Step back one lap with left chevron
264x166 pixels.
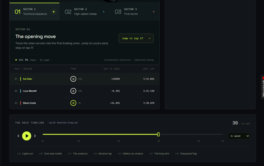pos(18,136)
